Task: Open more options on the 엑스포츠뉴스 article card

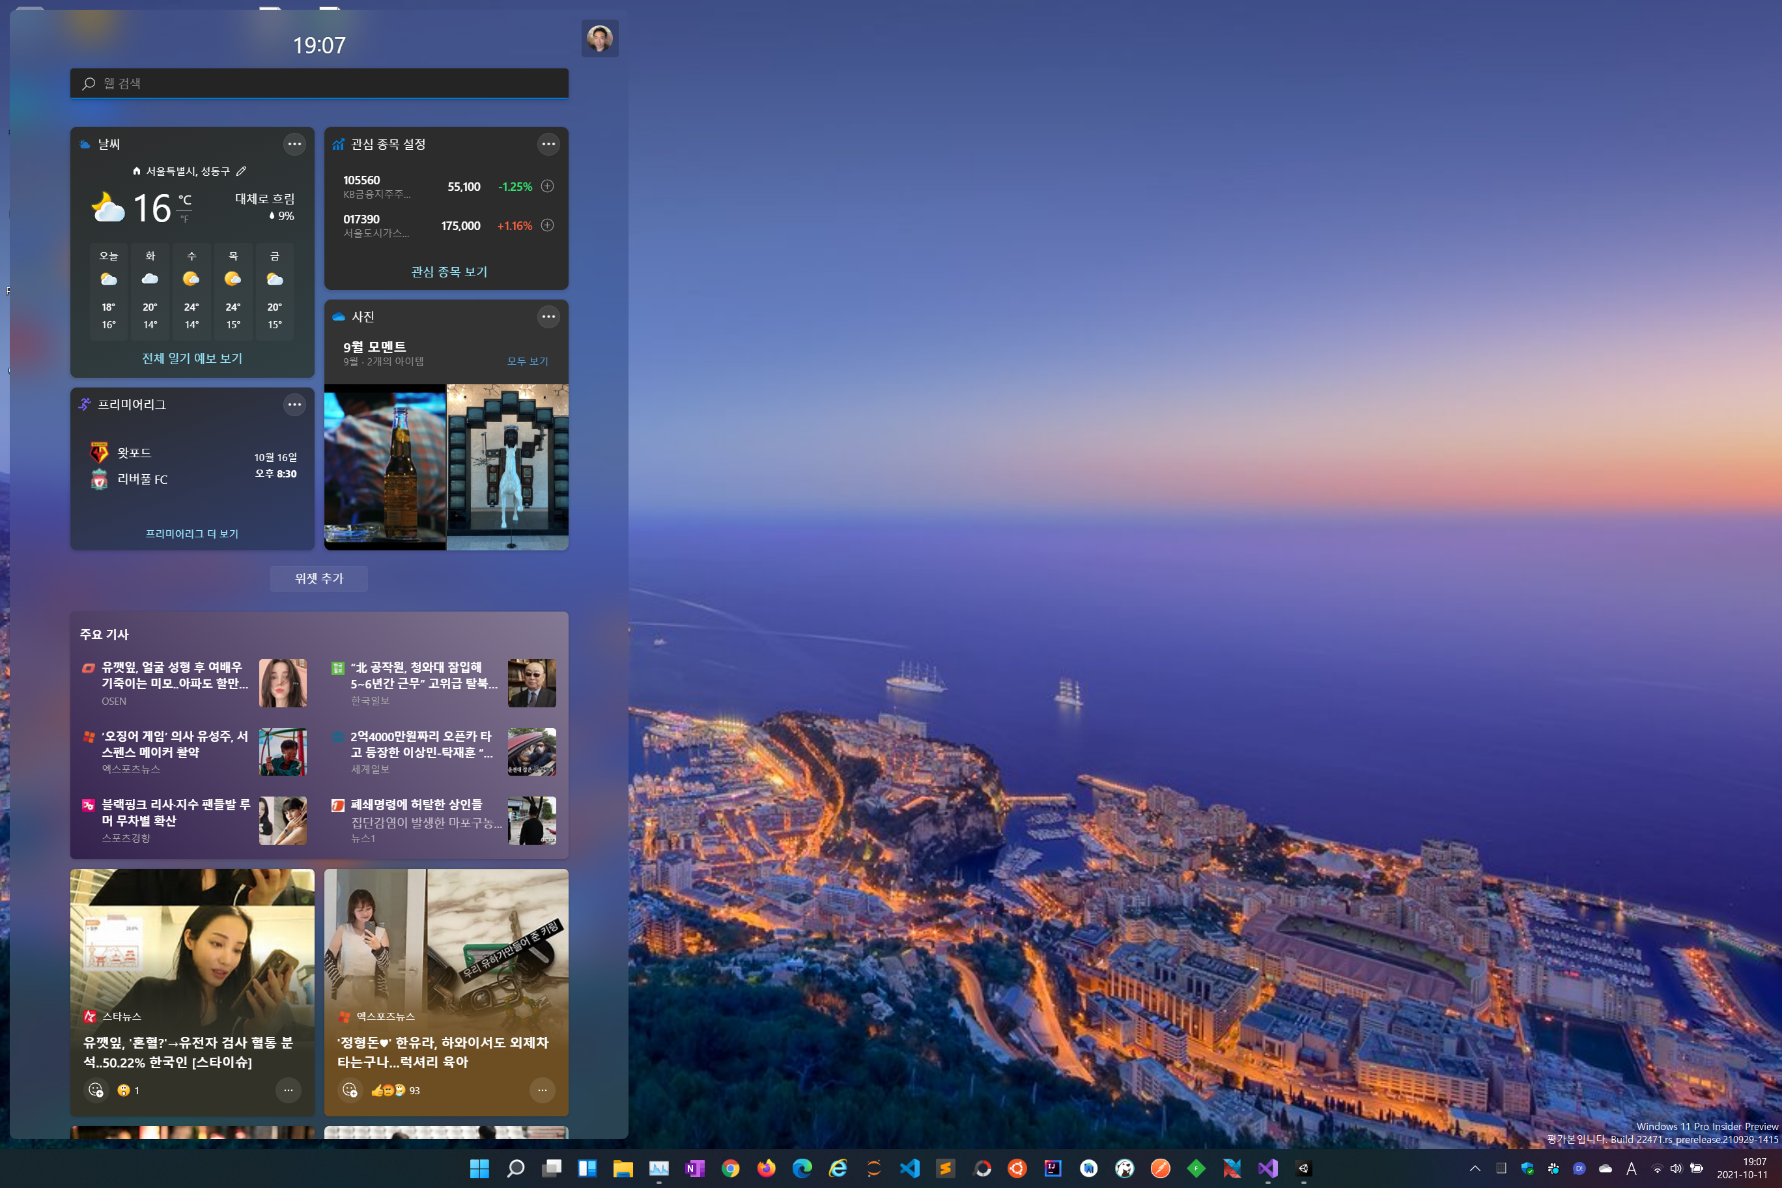Action: coord(542,1090)
